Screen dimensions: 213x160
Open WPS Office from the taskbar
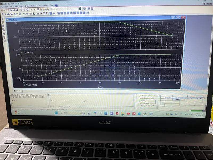134,114
